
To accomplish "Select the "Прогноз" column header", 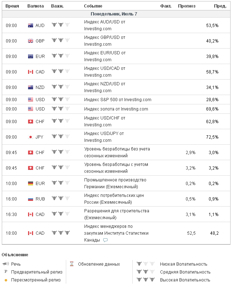I will click(x=187, y=6).
